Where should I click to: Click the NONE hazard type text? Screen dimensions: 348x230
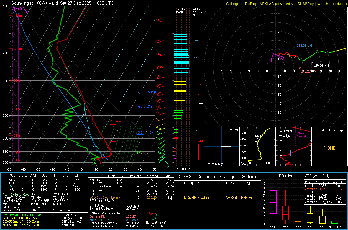[329, 148]
